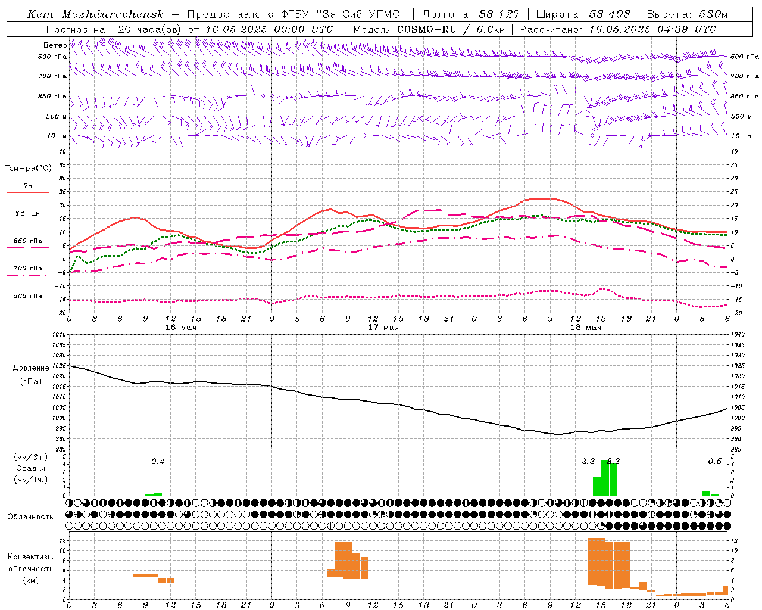
Task: Click the left '500 м' wind level label
Action: (x=57, y=116)
